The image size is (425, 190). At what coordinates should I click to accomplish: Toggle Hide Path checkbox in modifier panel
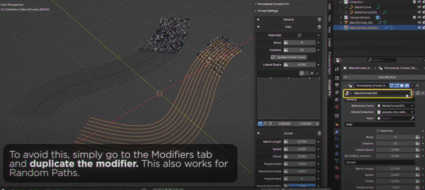coord(377,131)
